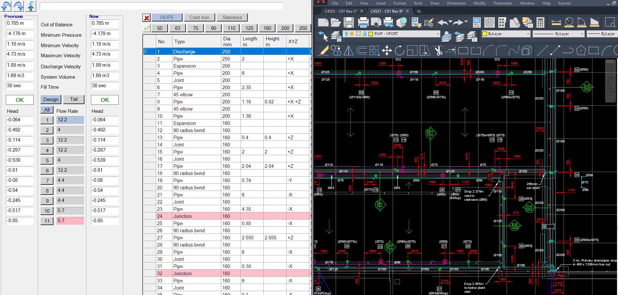The height and width of the screenshot is (295, 618).
Task: Click the green checkmark icon beside 50
Action: click(147, 28)
